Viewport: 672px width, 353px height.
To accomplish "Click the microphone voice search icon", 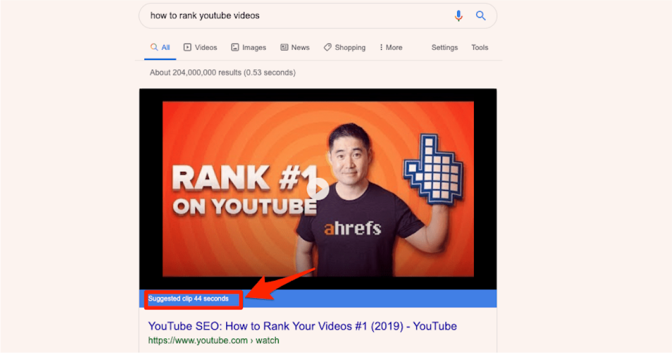I will click(459, 16).
